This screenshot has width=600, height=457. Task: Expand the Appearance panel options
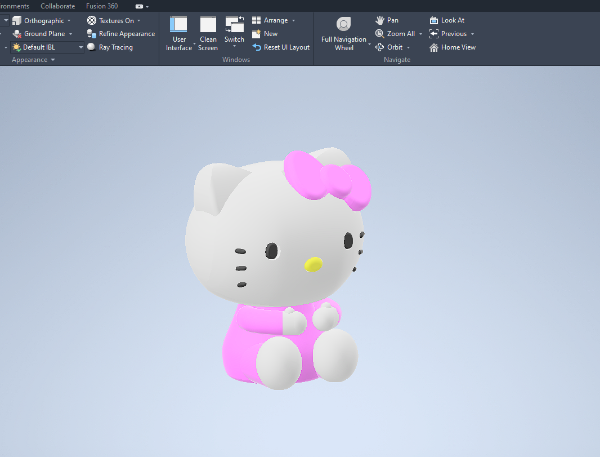pyautogui.click(x=33, y=59)
